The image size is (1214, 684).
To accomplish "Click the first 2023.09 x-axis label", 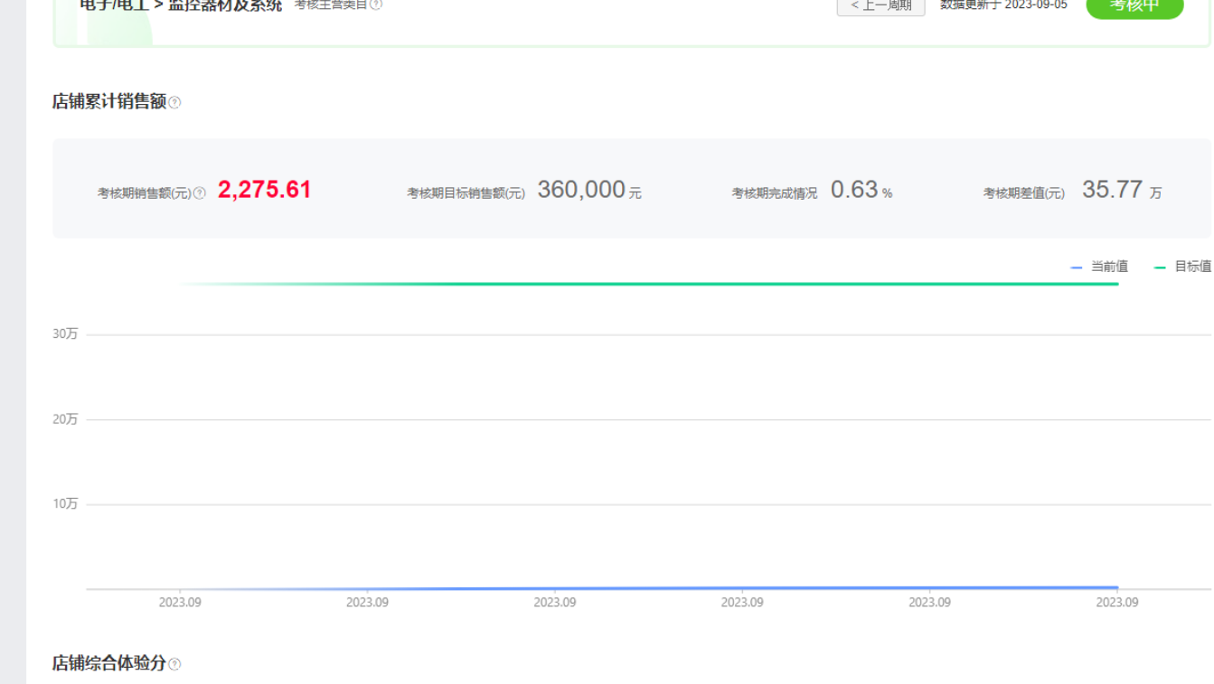I will pyautogui.click(x=180, y=603).
